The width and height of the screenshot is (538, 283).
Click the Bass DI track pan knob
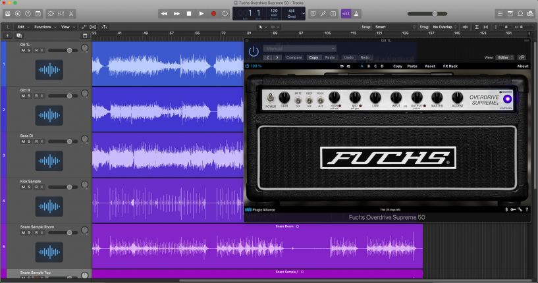tap(85, 140)
